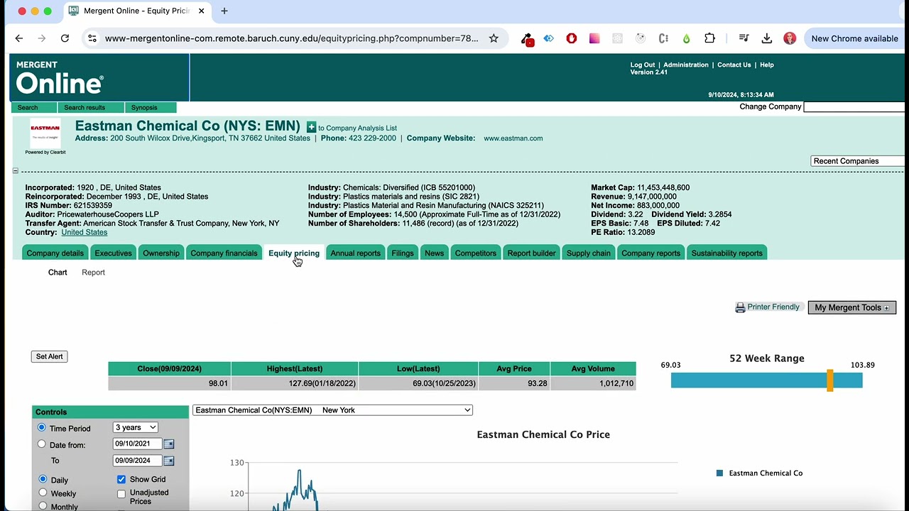Open the Recent Companies dropdown

point(858,161)
